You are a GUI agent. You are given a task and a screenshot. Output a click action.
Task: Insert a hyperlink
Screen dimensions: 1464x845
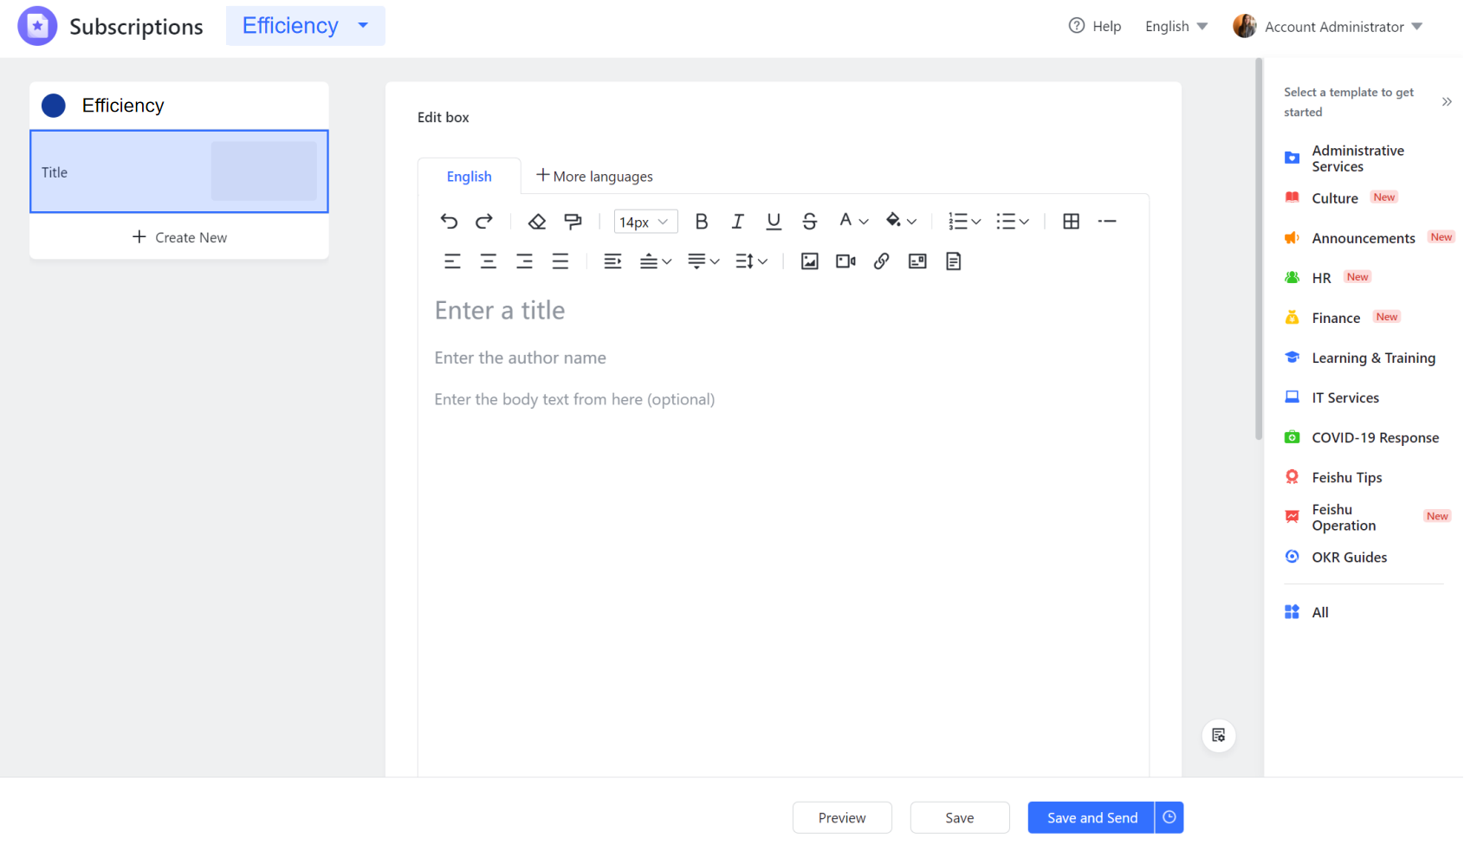point(882,261)
